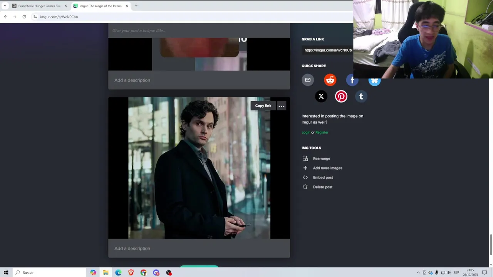Open the Register link
493x277 pixels.
pos(322,132)
